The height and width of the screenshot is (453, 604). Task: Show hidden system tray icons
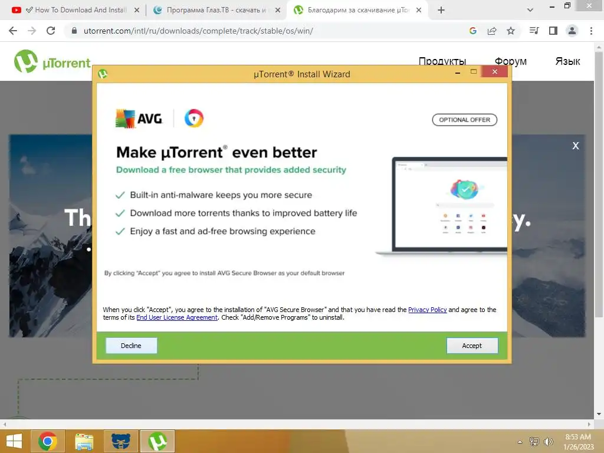pyautogui.click(x=520, y=442)
